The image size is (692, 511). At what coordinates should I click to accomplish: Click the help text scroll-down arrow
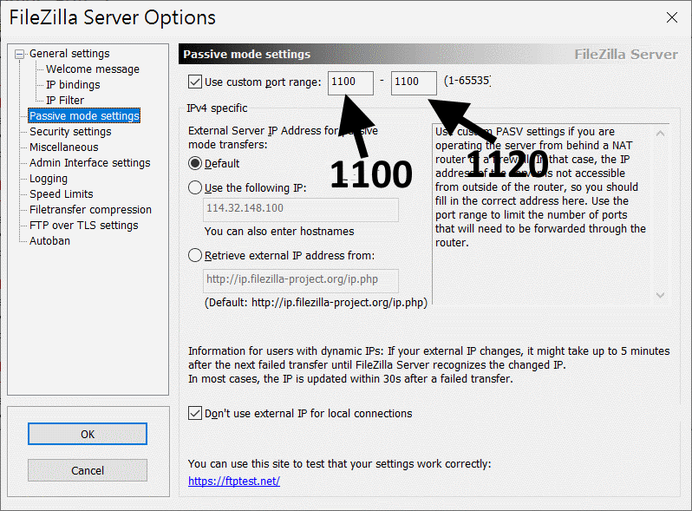(x=660, y=295)
